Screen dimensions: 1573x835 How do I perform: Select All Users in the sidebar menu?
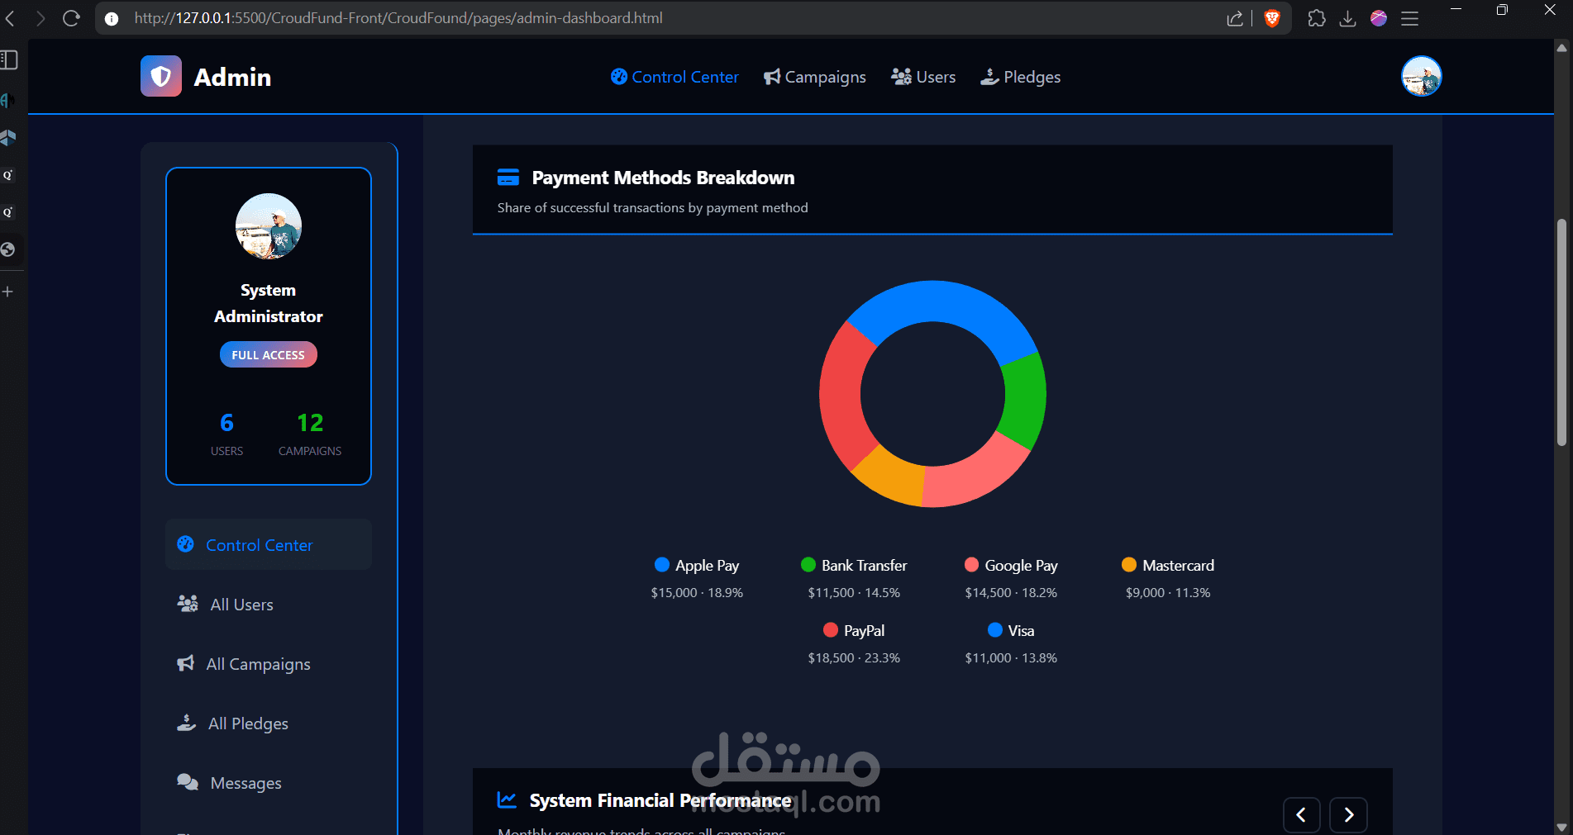[x=269, y=604]
